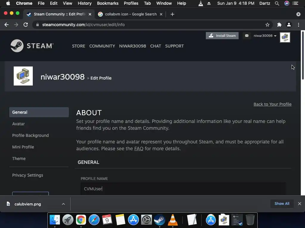Click Show All downloads button
Screen dimensions: 305x228
click(282, 204)
